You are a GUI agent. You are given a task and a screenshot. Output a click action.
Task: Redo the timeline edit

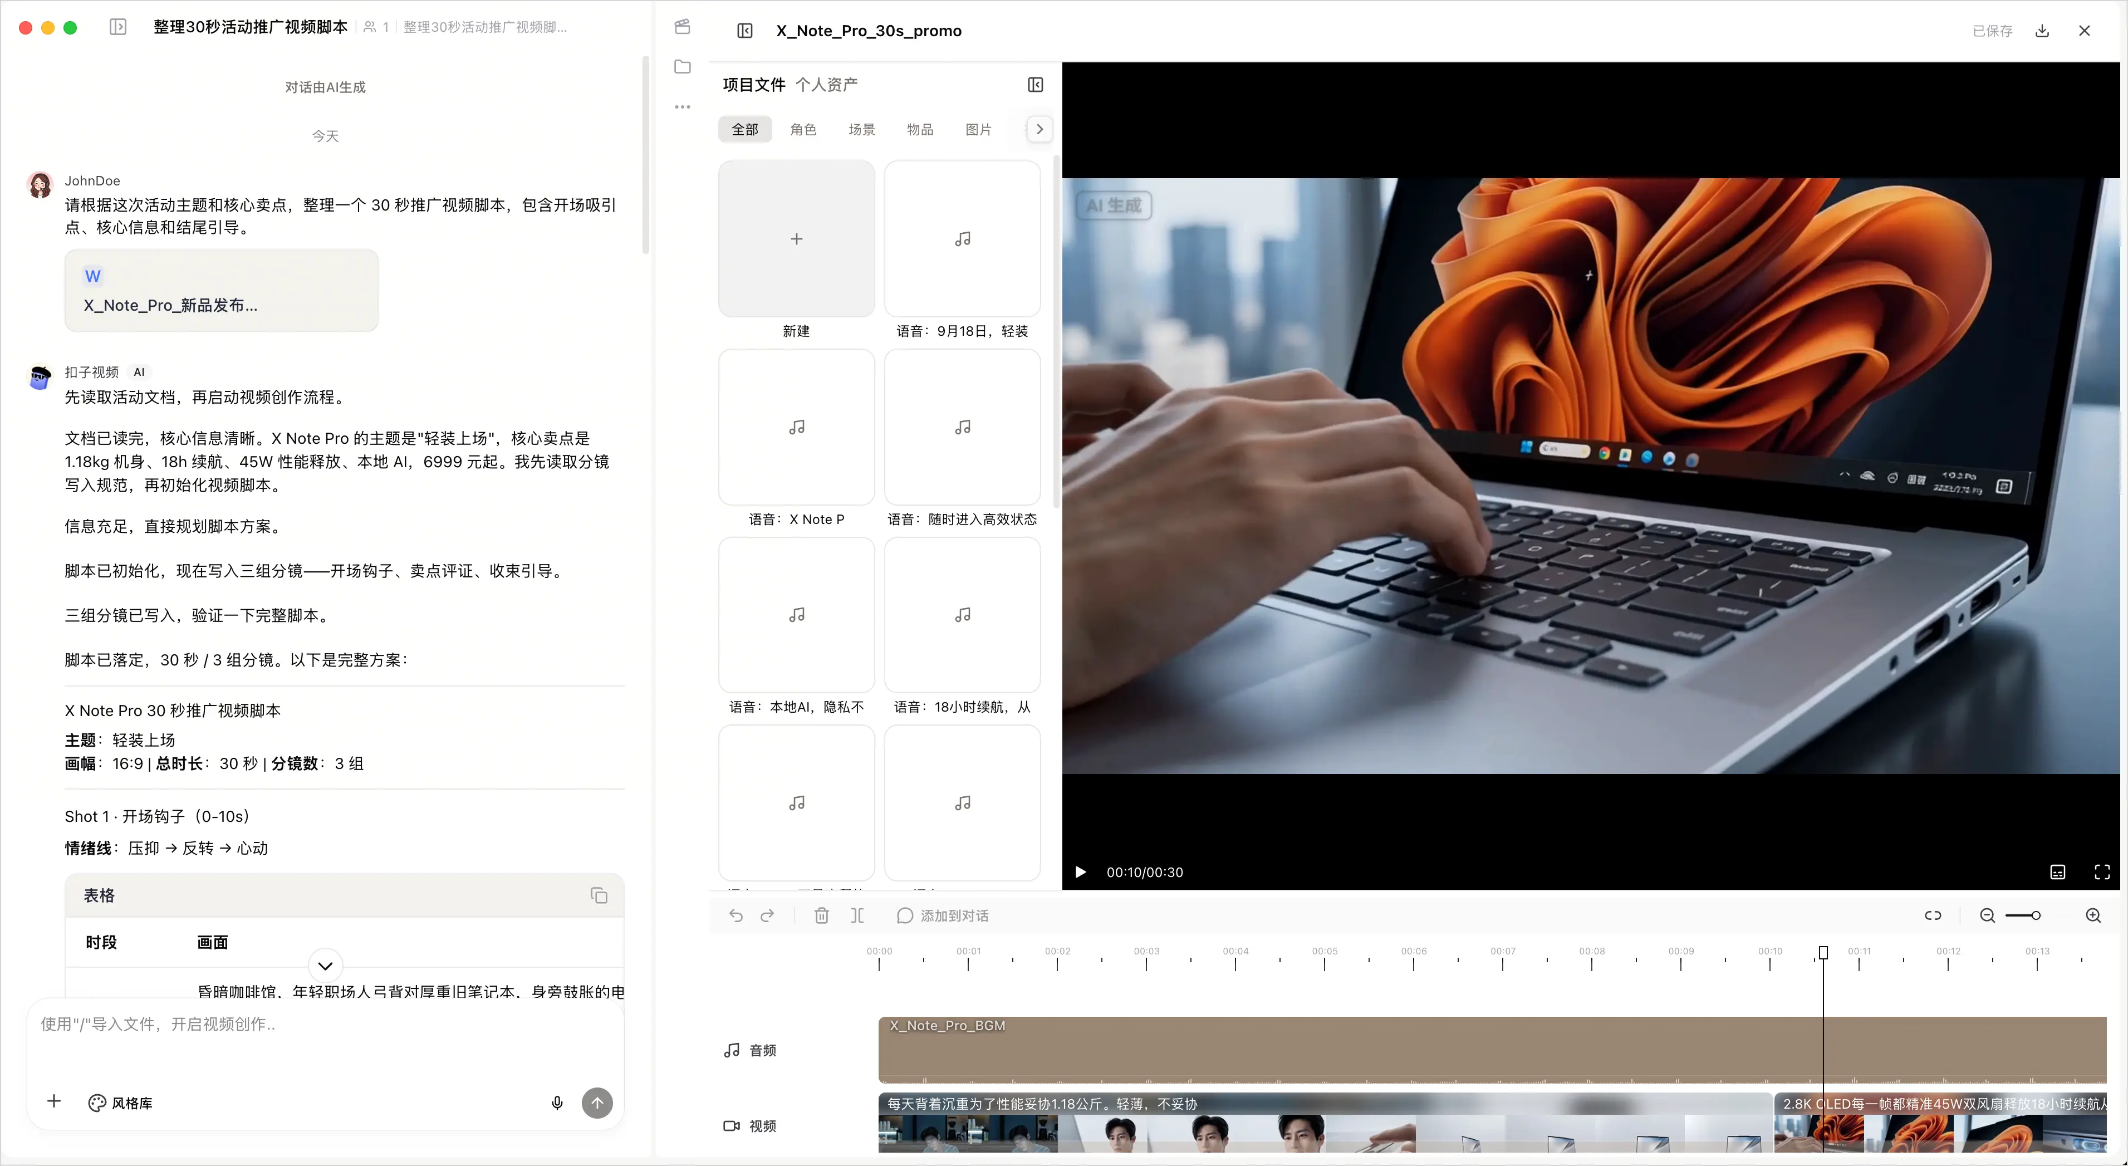767,915
